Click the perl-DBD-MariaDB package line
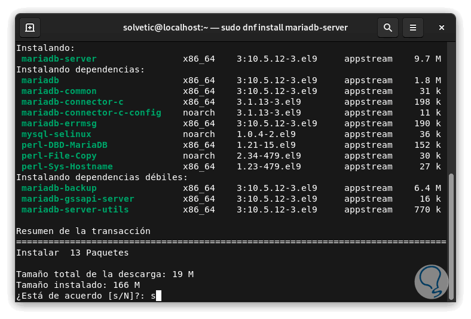471x319 pixels. click(x=64, y=145)
